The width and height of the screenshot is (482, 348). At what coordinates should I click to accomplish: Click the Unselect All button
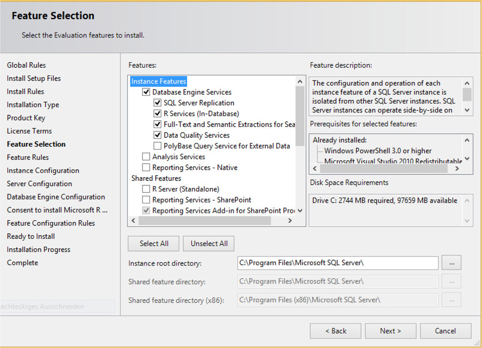pyautogui.click(x=209, y=243)
